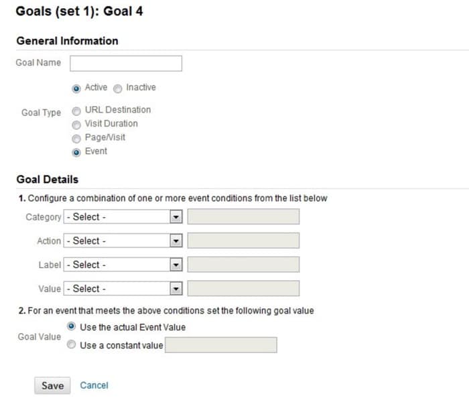Screen dimensions: 469x402
Task: Click the Label value text field
Action: coord(243,265)
